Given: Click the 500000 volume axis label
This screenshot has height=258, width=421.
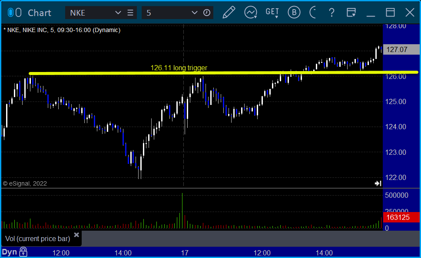Looking at the screenshot, I should click(x=397, y=195).
